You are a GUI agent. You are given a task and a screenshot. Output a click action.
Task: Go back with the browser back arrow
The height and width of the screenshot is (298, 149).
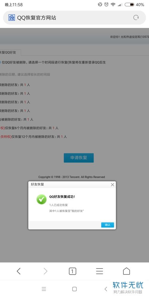click(18, 271)
